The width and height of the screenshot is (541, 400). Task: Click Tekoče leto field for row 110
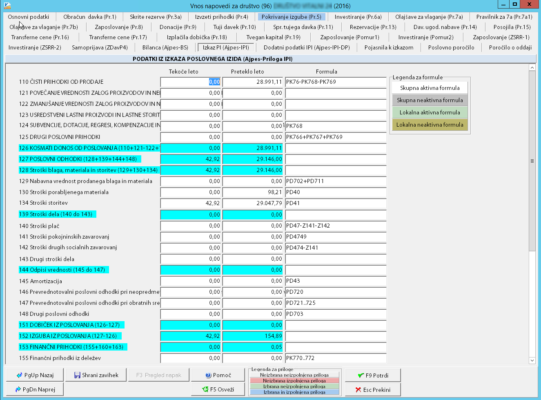point(191,82)
